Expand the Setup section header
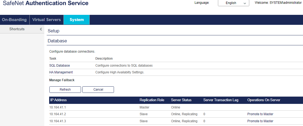This screenshot has height=126, width=303. 53,31
